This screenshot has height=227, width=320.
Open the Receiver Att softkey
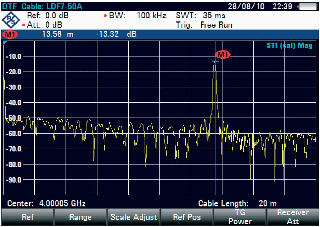click(293, 217)
